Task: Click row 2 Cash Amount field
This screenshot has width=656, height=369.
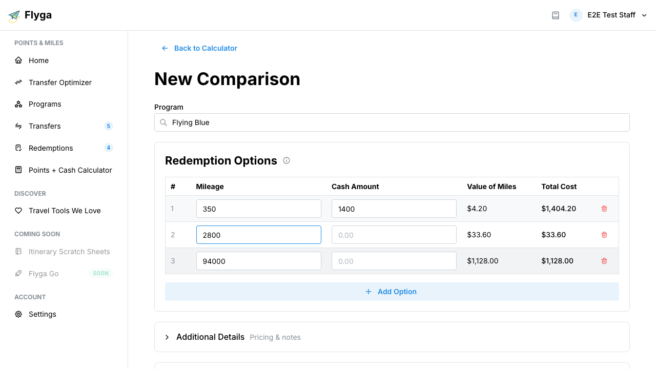Action: click(x=394, y=235)
